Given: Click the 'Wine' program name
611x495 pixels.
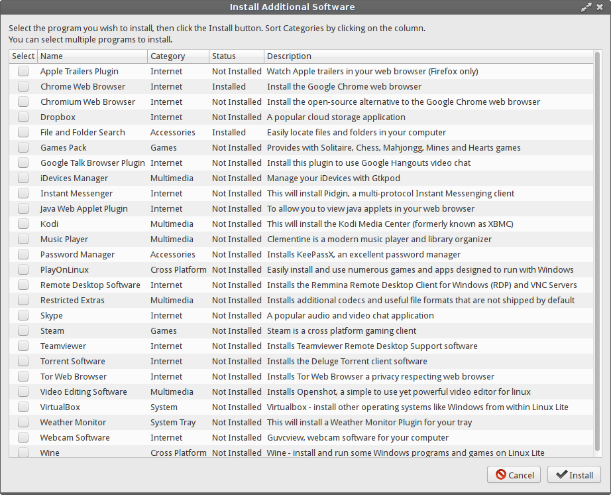Looking at the screenshot, I should pos(50,453).
